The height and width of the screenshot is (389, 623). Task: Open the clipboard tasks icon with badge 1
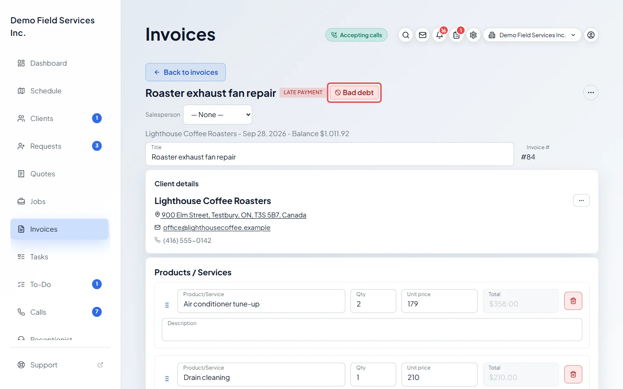pos(456,35)
